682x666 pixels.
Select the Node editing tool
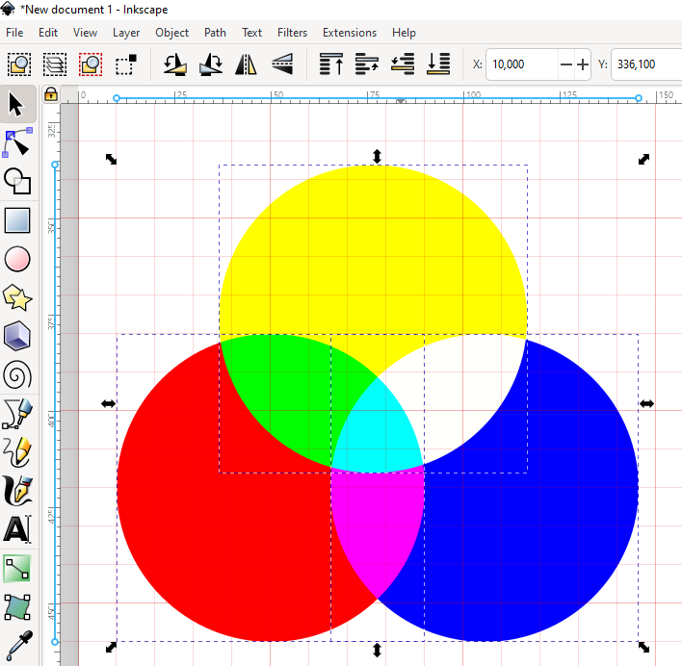18,142
